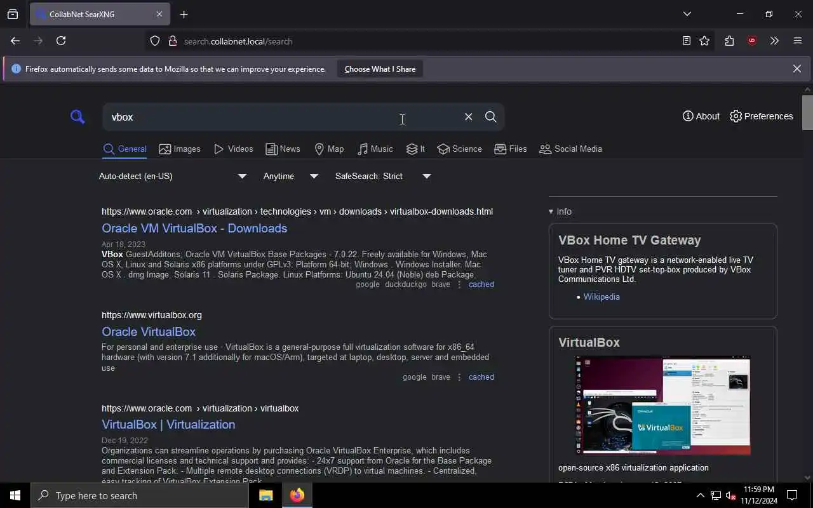Close the CollabNet SearXNG tab
The height and width of the screenshot is (508, 813).
coord(159,14)
